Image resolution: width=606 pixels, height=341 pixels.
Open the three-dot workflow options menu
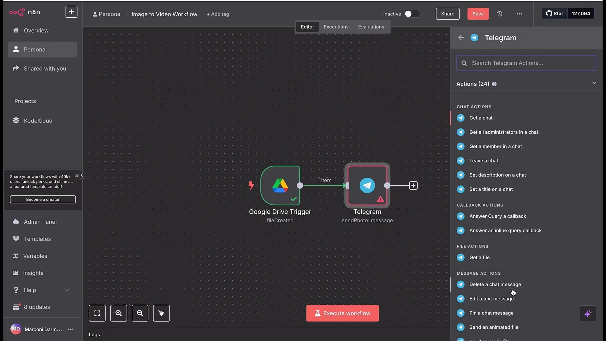(519, 14)
